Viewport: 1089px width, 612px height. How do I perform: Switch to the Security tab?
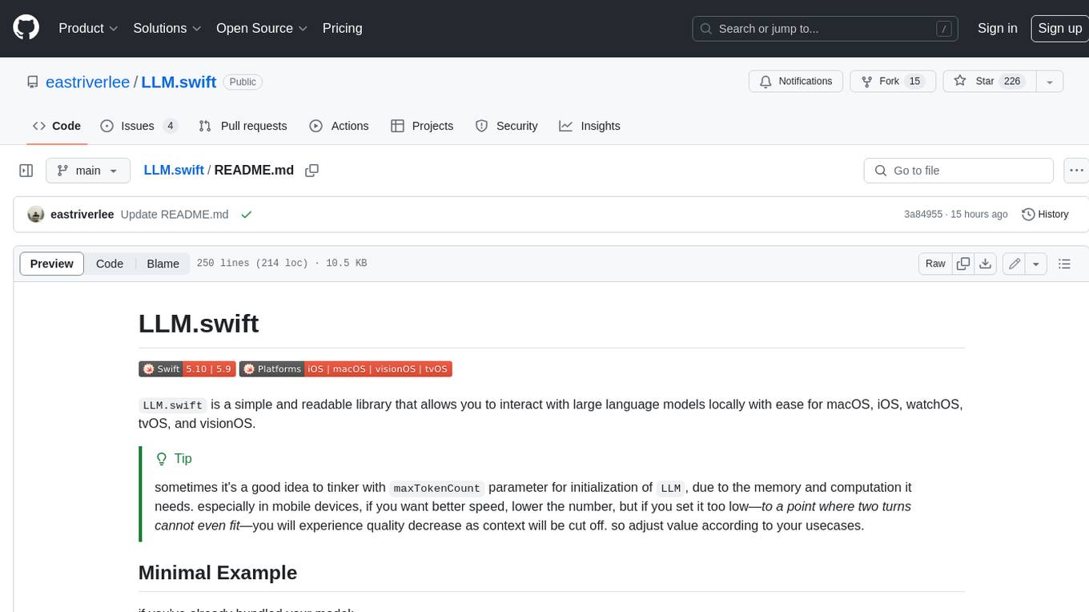507,126
